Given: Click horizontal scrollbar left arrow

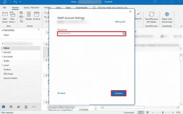Looking at the screenshot, I should 102,107.
